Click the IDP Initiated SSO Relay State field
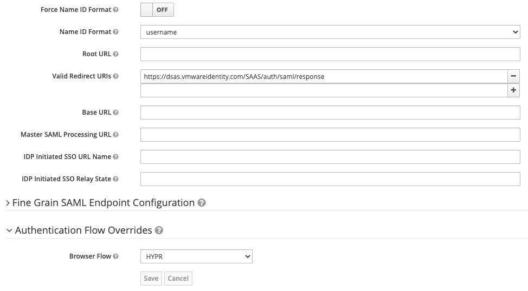This screenshot has width=528, height=291. (330, 179)
